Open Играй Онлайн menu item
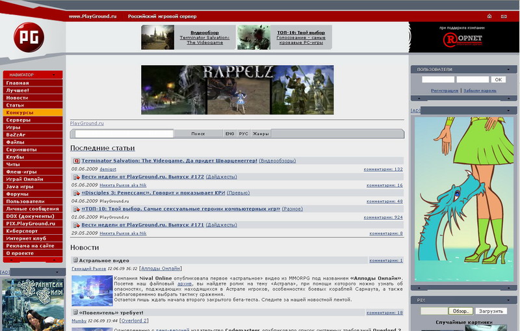 33,179
